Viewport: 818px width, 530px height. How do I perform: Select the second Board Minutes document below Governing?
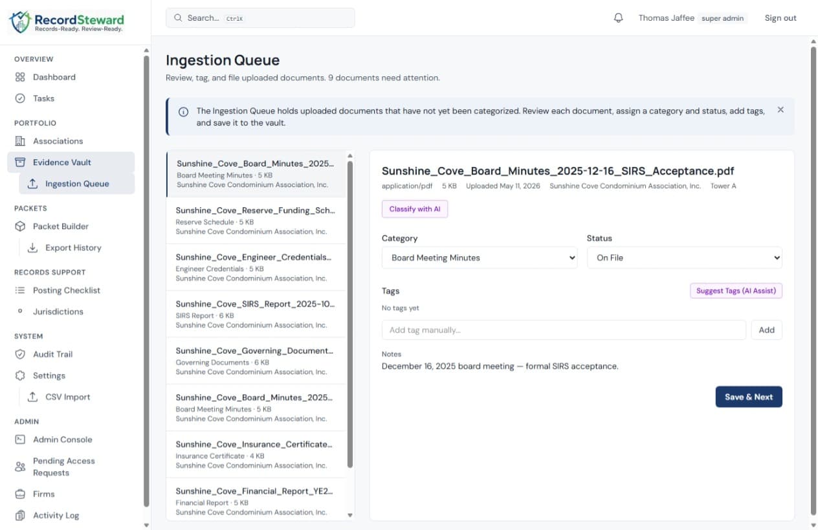tap(256, 408)
